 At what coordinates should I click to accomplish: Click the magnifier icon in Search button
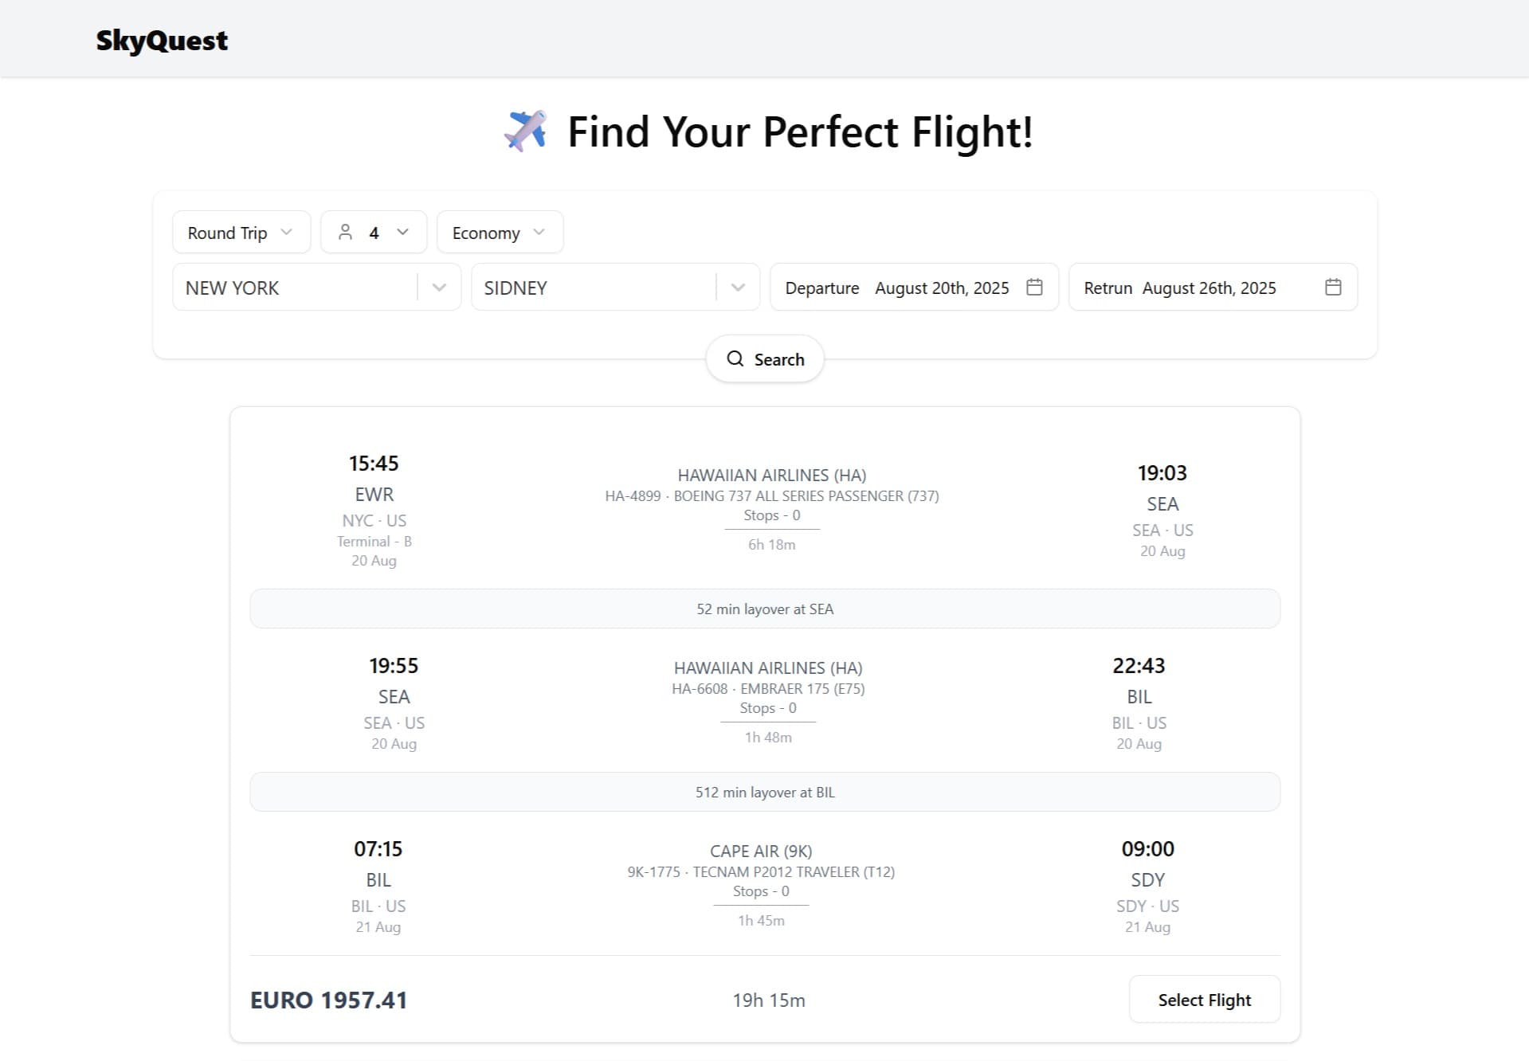point(735,359)
